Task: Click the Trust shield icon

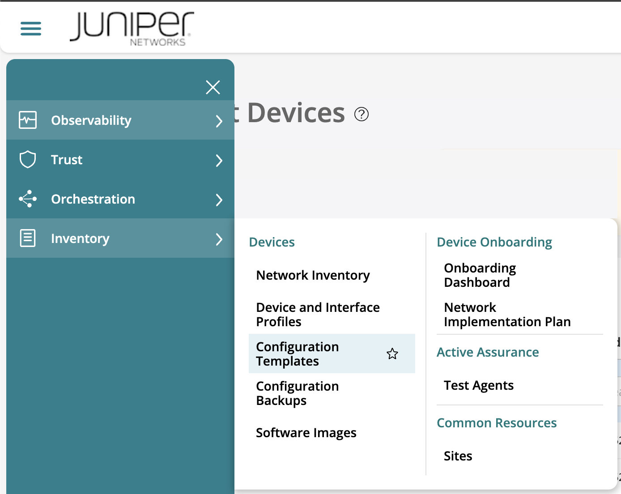Action: click(x=27, y=159)
